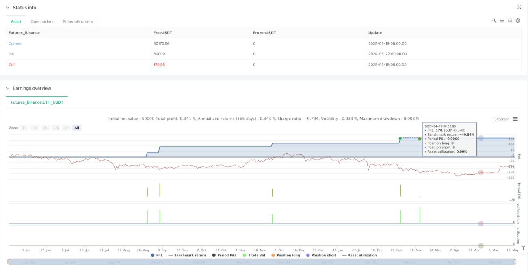Screen dimensions: 528x271
Task: Click the search magnifier icon in Status info
Action: coord(493,20)
